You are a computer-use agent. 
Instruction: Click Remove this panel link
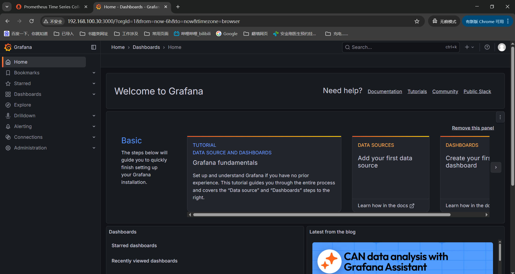(473, 128)
